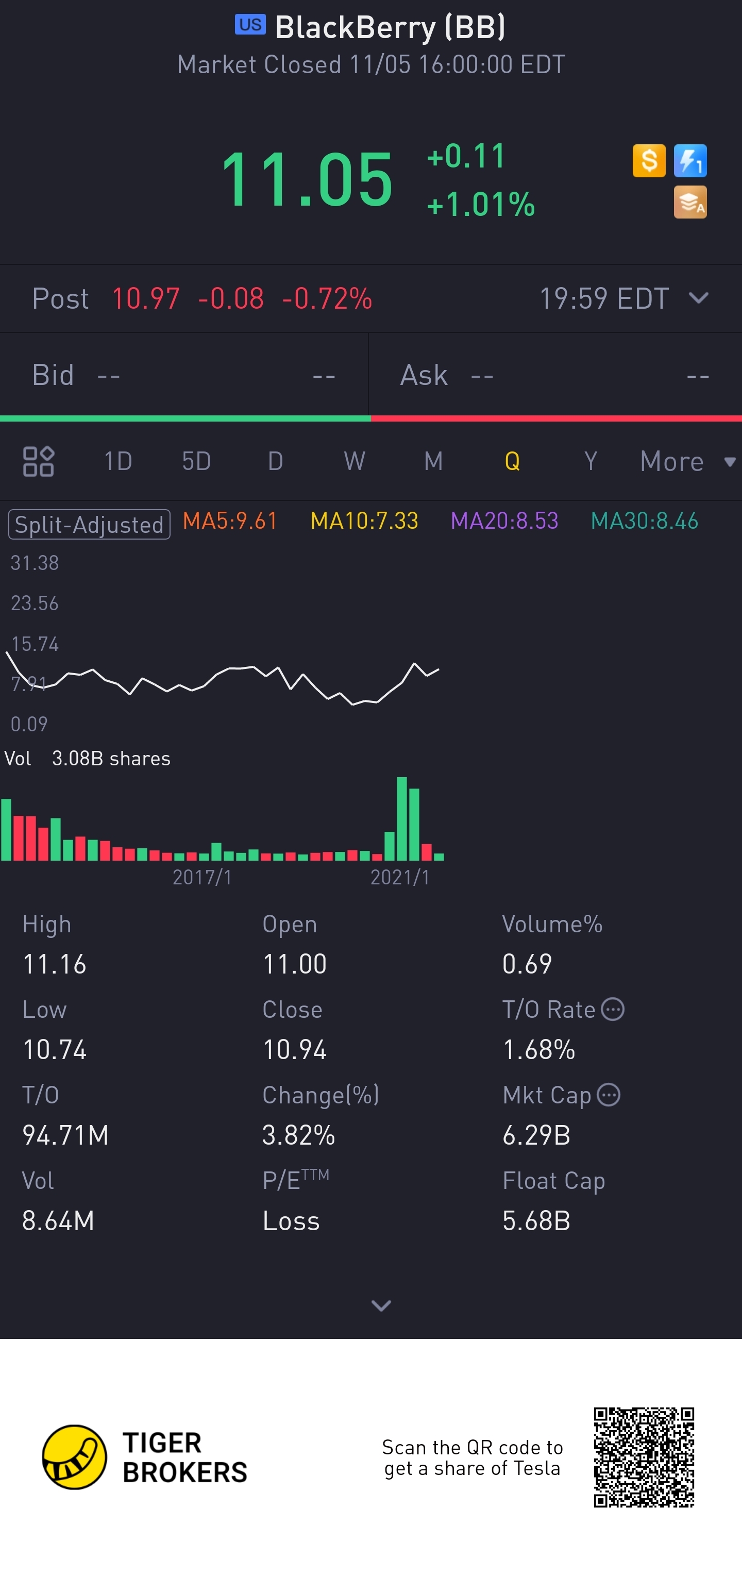
Task: Open the chart layout grid icon
Action: [x=38, y=461]
